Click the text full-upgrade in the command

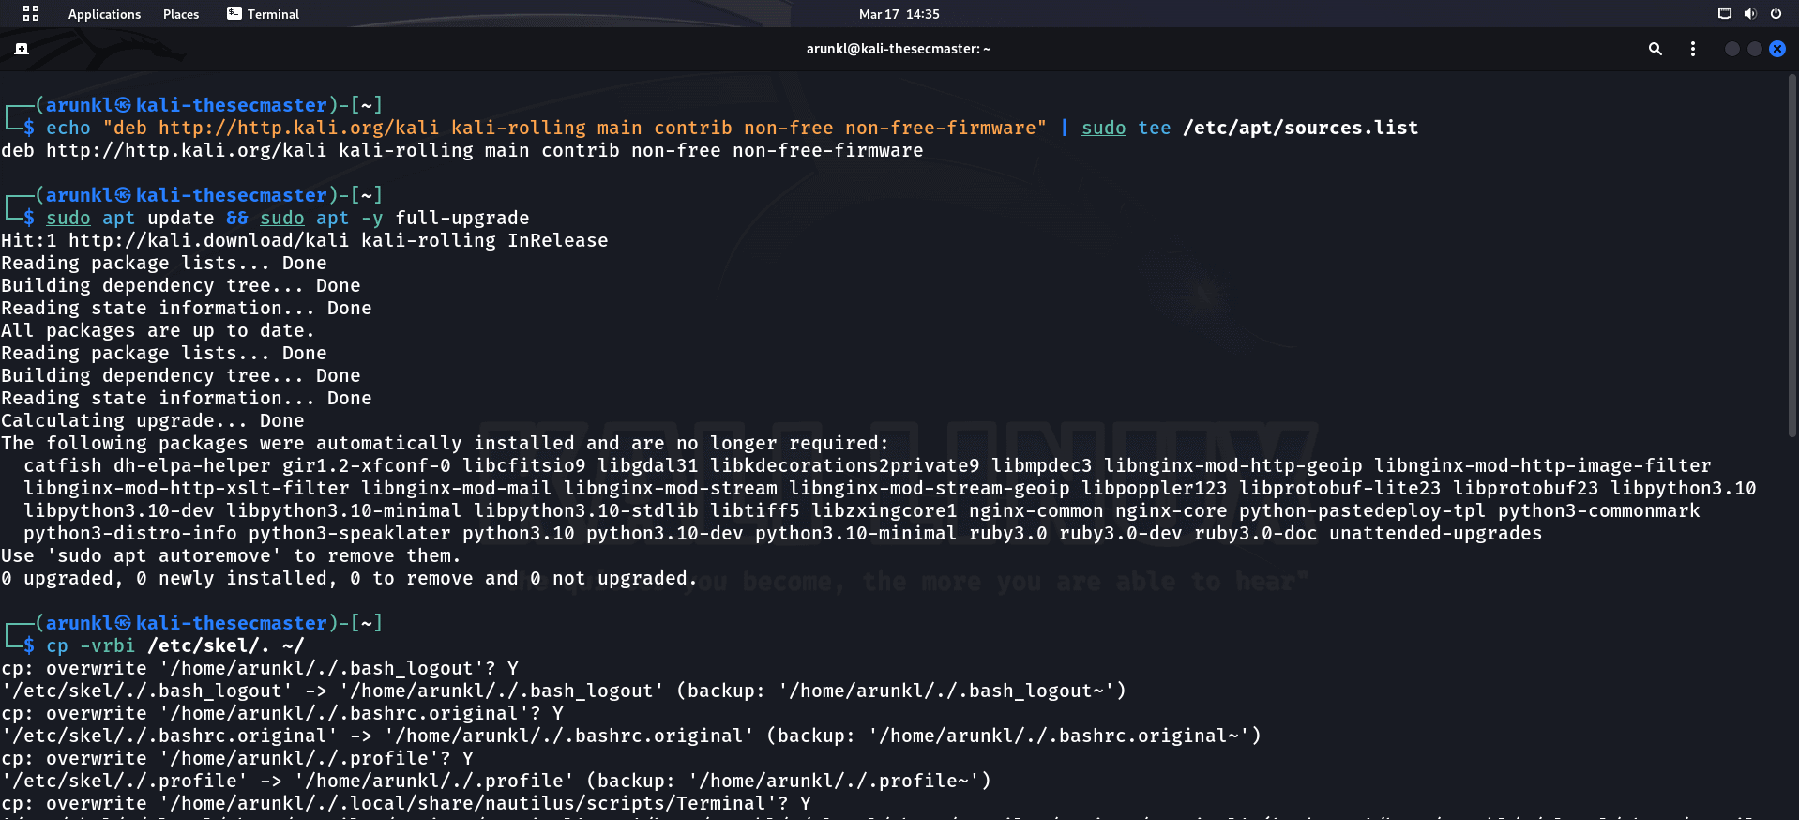(x=462, y=218)
